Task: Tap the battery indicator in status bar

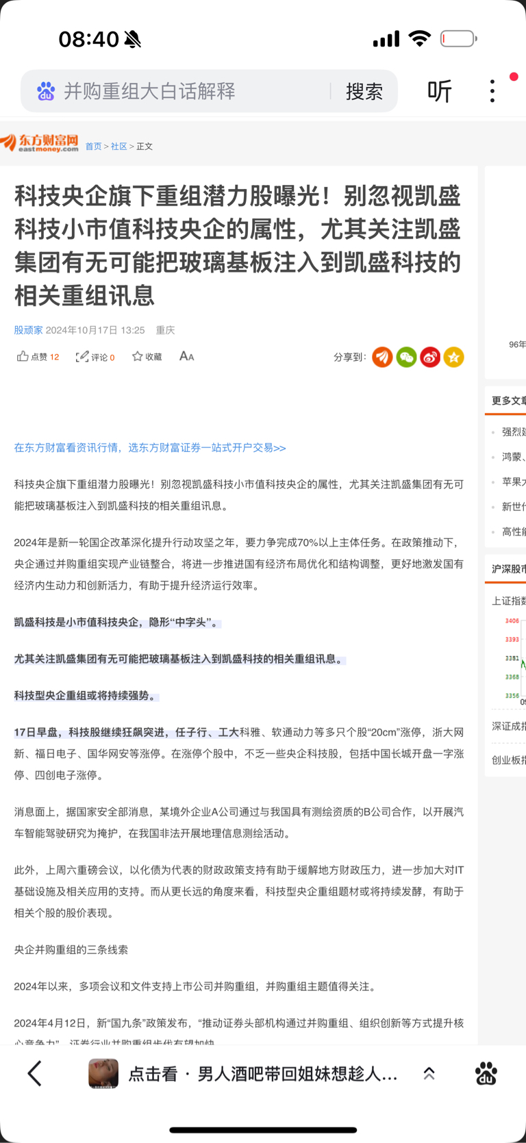Action: pos(458,39)
